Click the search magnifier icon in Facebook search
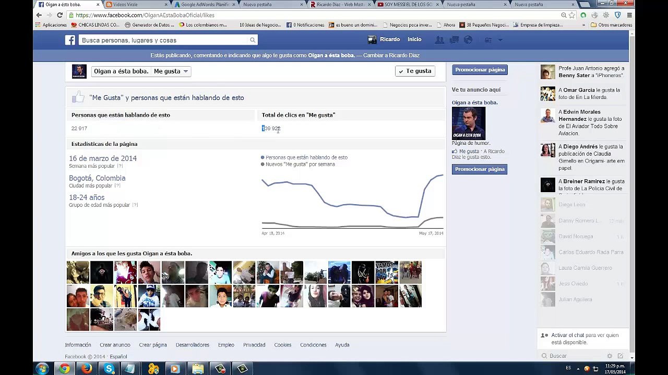Screen dimensions: 668x375 [253, 40]
